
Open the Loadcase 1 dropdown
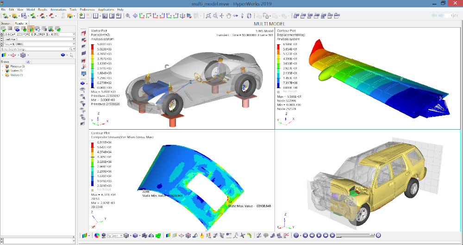[73, 39]
